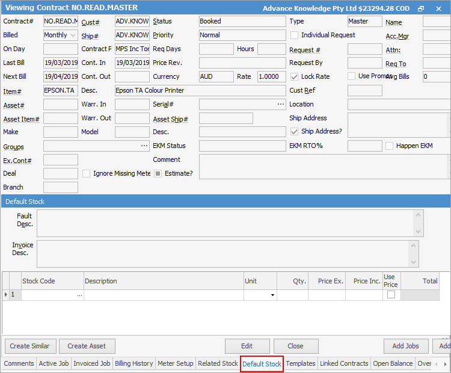Viewport: 451px width, 373px height.
Task: Click the Description column header
Action: pyautogui.click(x=164, y=281)
